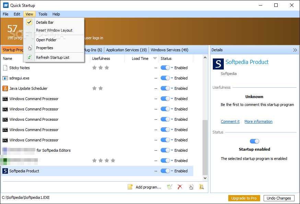Follow the Comment it link

point(230,121)
